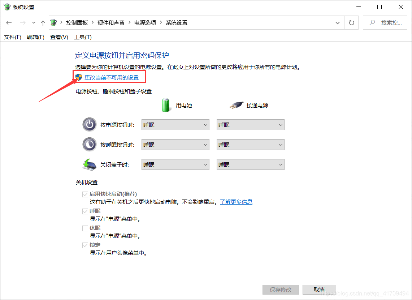Navigate to 控制面板 breadcrumb

(77, 23)
